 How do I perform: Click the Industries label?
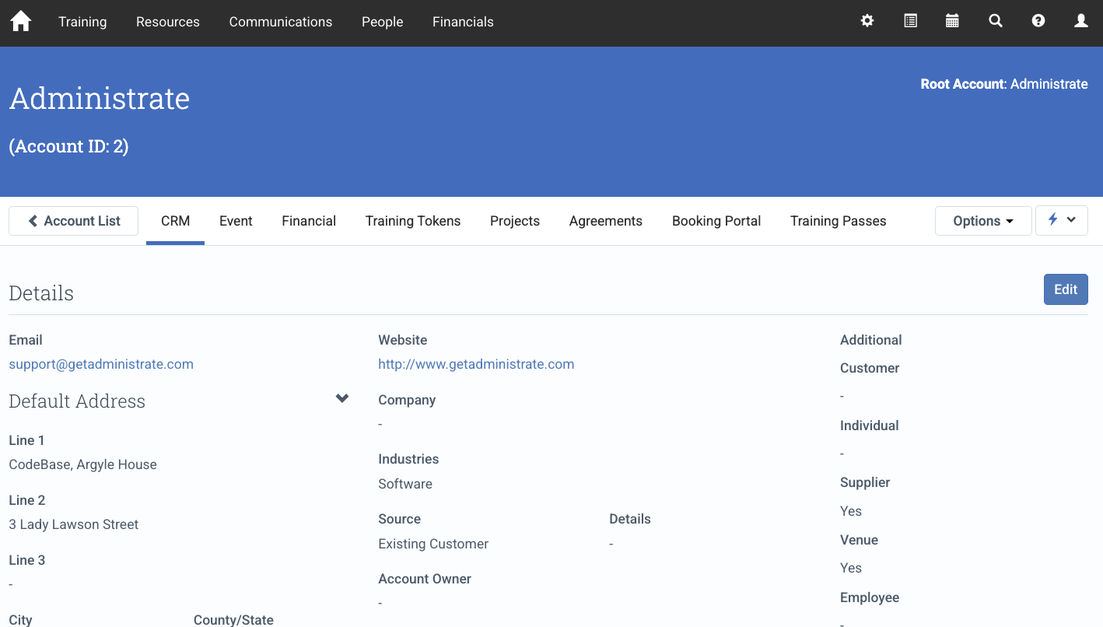pos(408,459)
